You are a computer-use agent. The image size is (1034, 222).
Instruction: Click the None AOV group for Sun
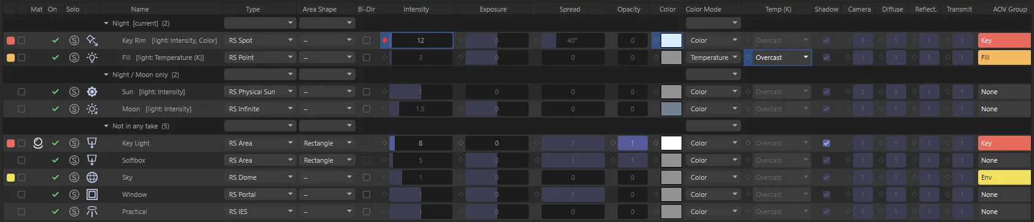[1004, 92]
